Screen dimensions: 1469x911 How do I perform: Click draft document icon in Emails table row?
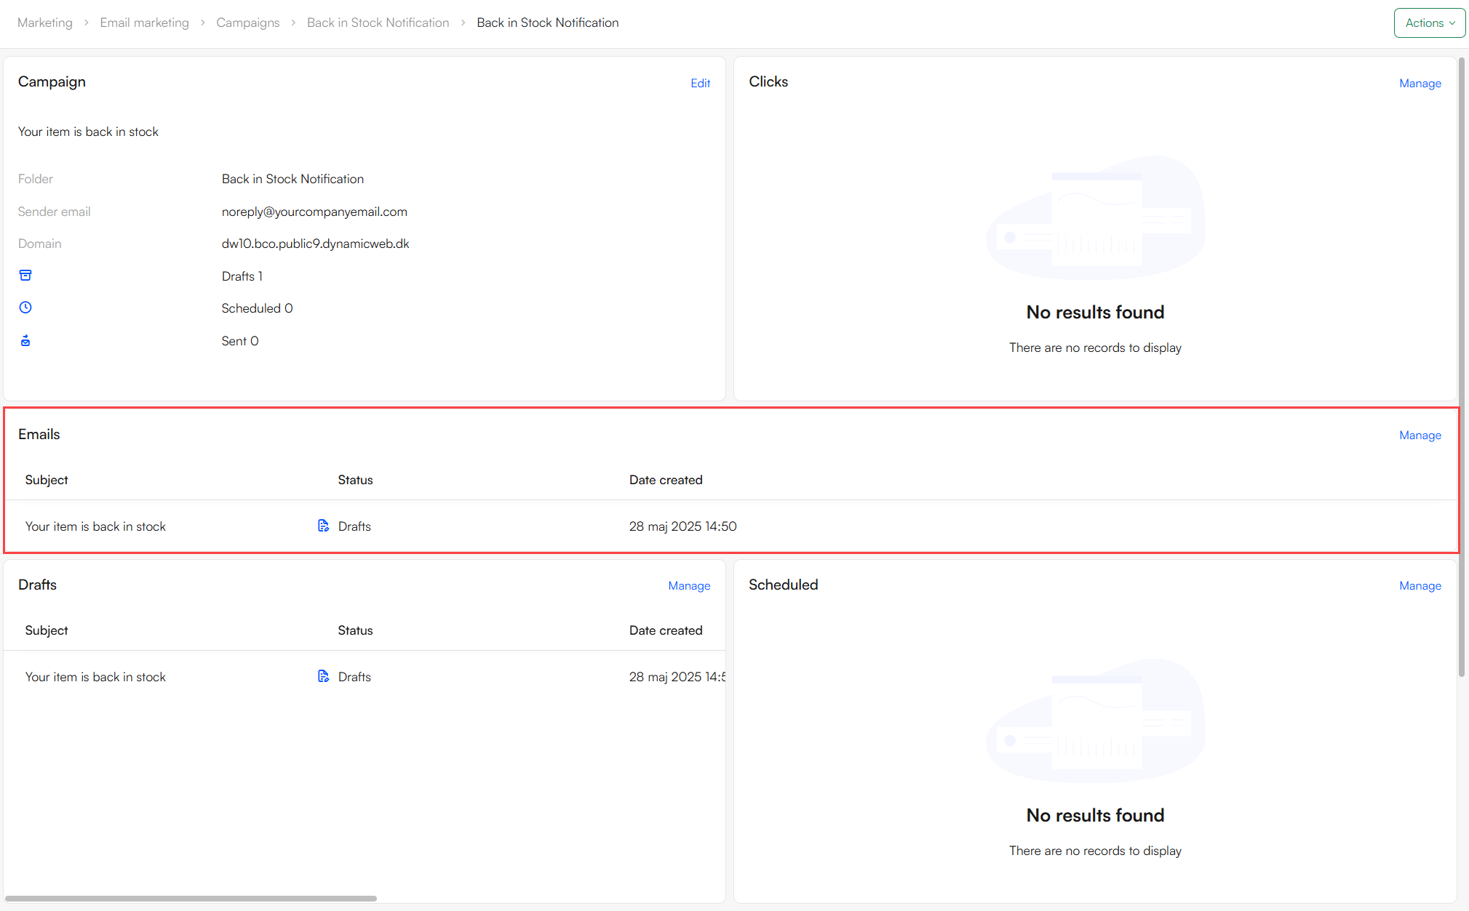pyautogui.click(x=323, y=526)
